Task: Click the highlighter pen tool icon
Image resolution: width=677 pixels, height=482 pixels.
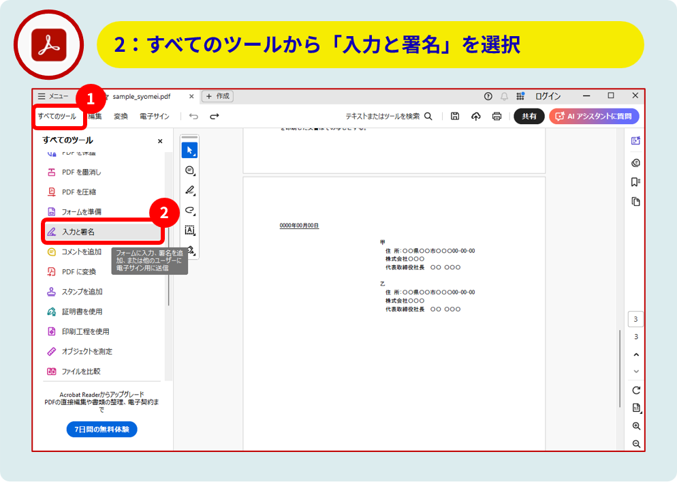Action: click(190, 190)
